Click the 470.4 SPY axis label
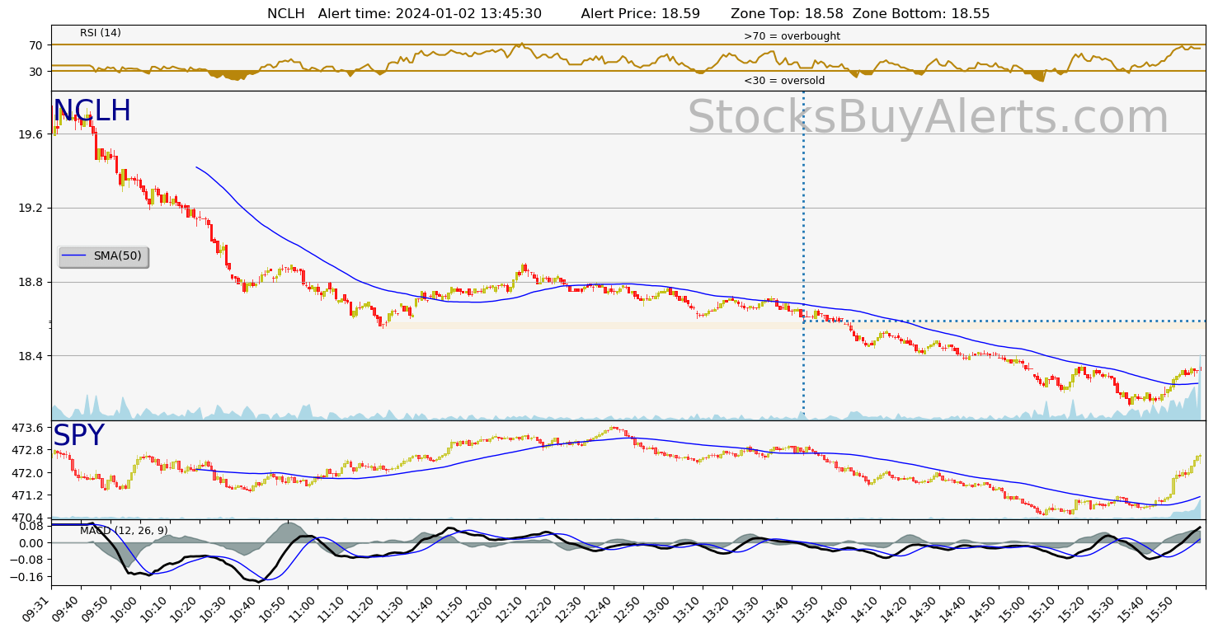Screen dimensions: 1218x633 (x=28, y=518)
